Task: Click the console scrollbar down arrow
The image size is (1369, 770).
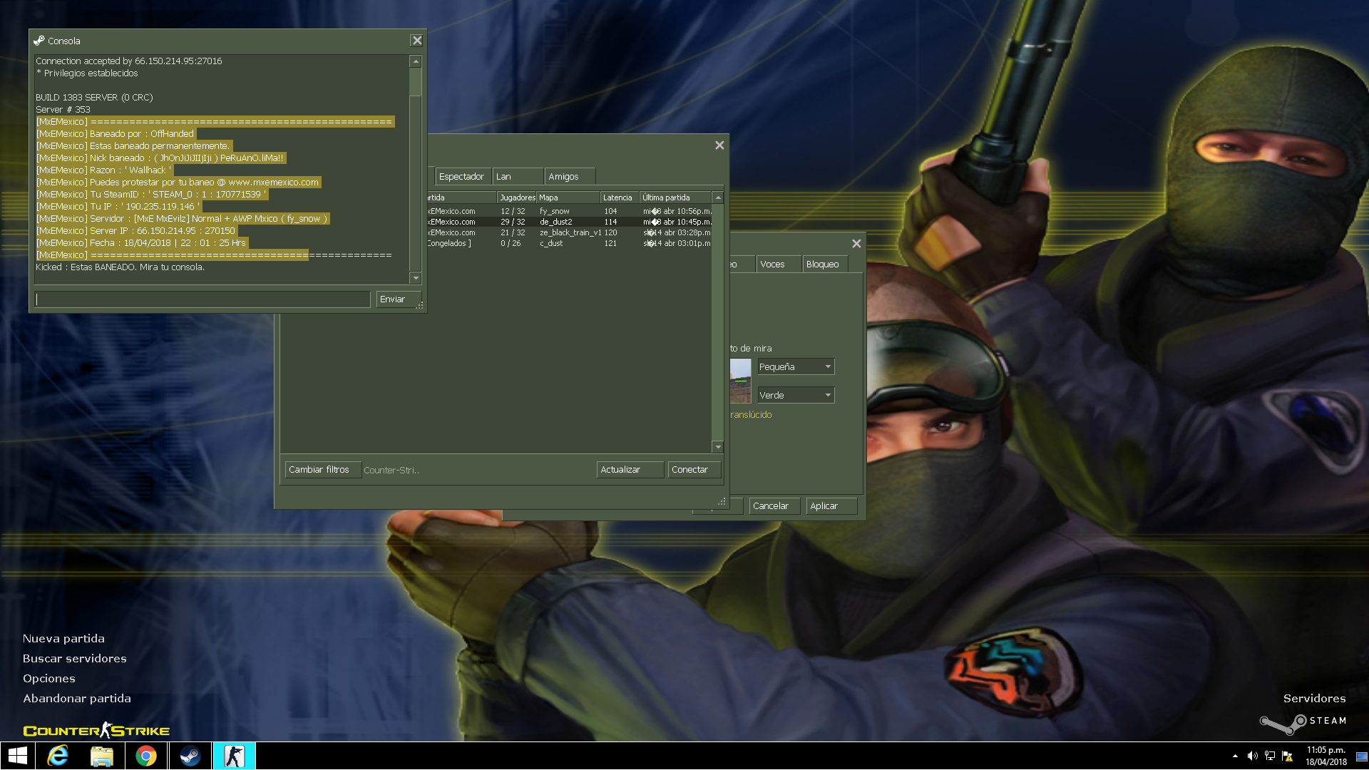Action: point(416,278)
